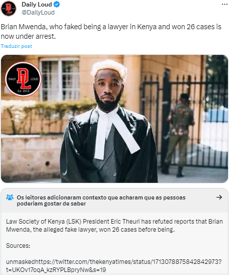Visit the @DailyLoud handle
This screenshot has width=229, height=275.
pos(38,13)
